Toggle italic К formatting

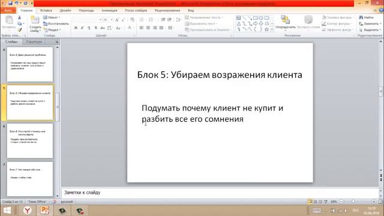82,28
